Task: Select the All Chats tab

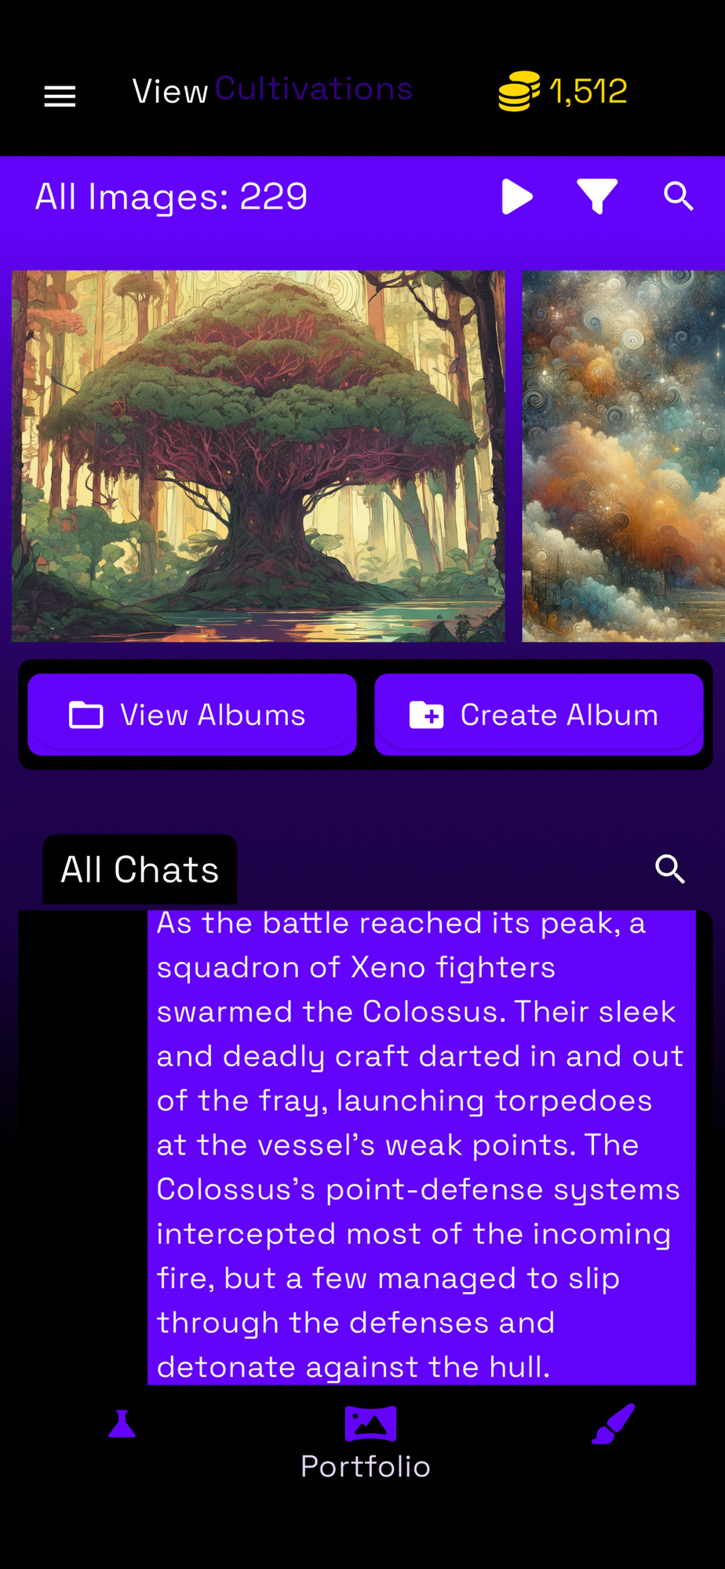Action: tap(140, 869)
